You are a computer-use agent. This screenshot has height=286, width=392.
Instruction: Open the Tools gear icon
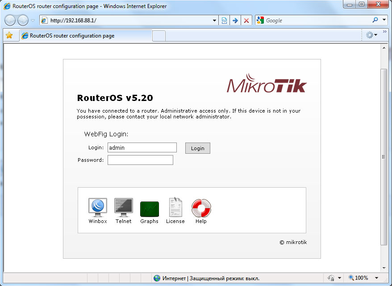pos(370,34)
